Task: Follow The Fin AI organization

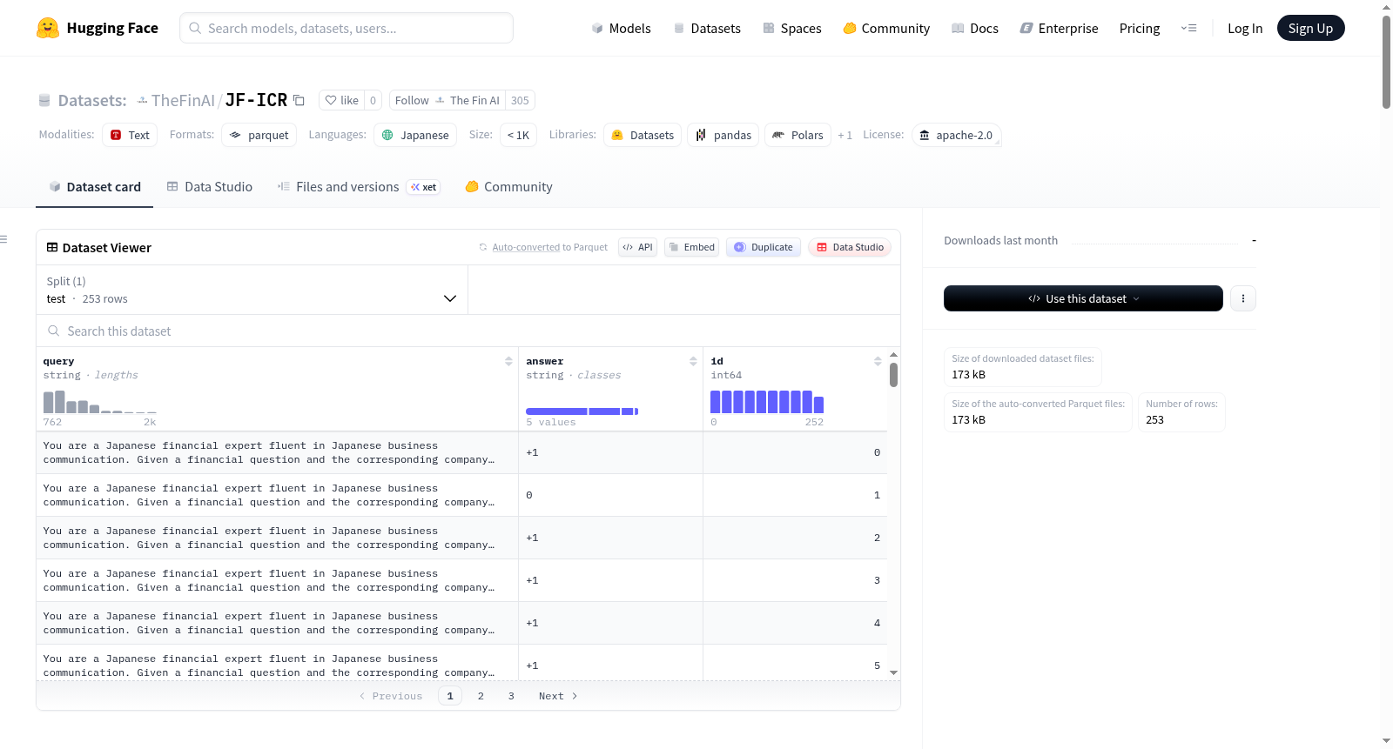Action: [448, 100]
